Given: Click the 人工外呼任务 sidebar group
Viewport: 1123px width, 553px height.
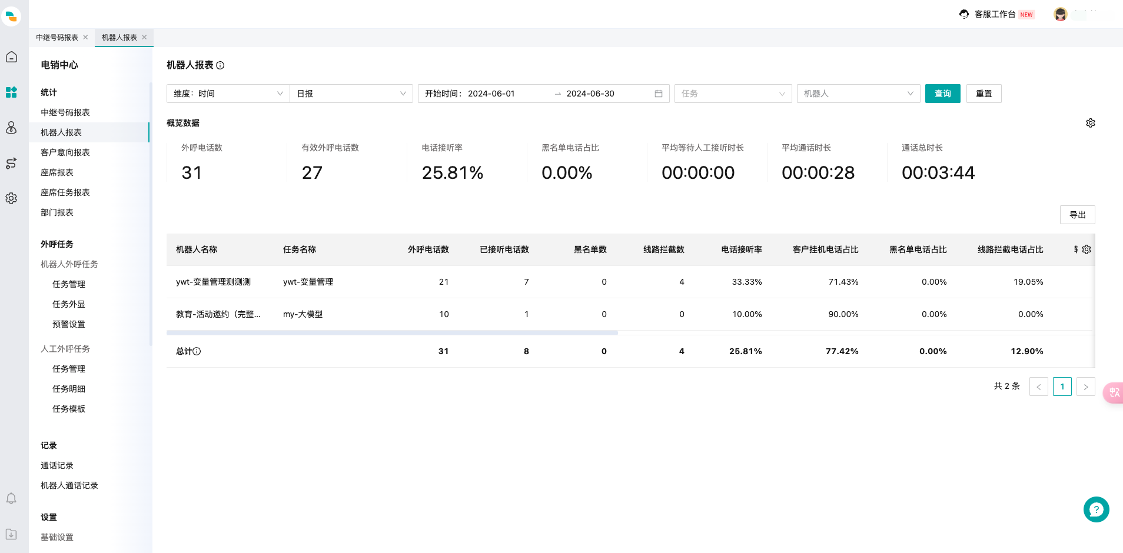Looking at the screenshot, I should coord(65,349).
